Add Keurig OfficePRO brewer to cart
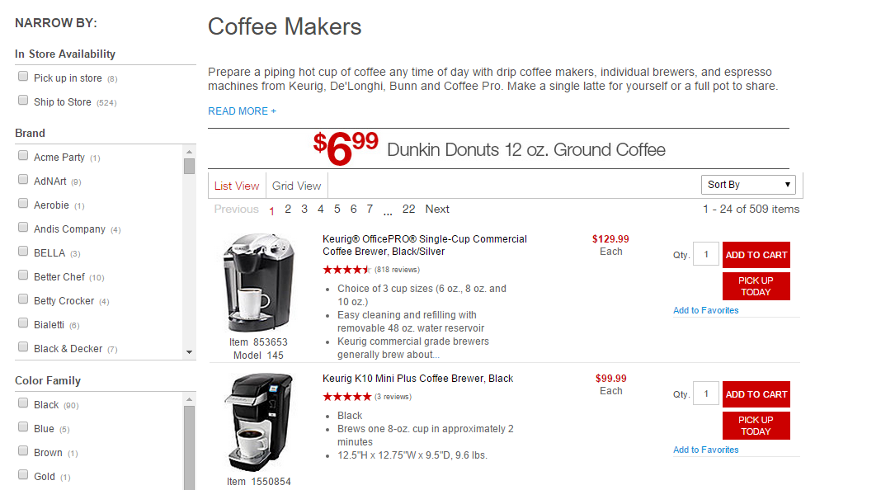 [x=756, y=255]
